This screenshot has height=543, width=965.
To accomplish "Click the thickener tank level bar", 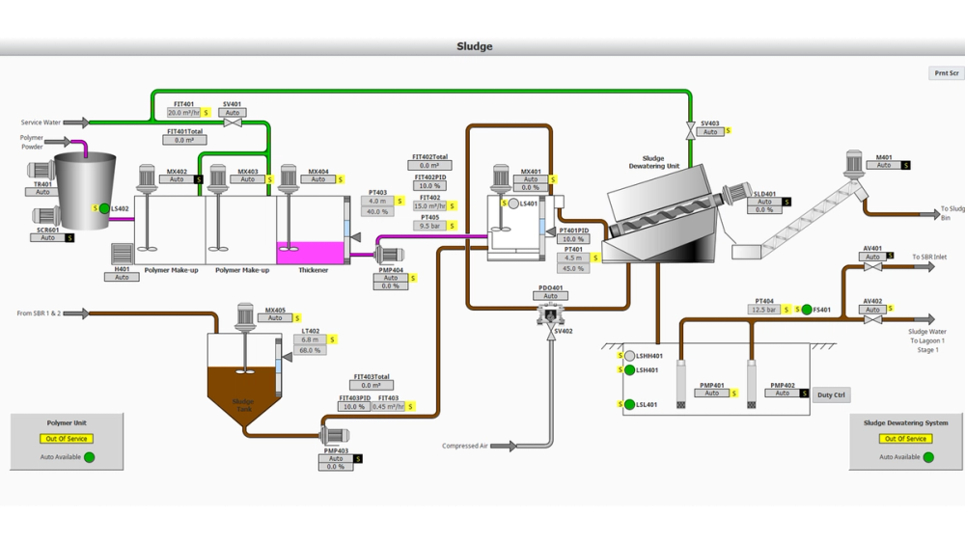I will (x=346, y=229).
